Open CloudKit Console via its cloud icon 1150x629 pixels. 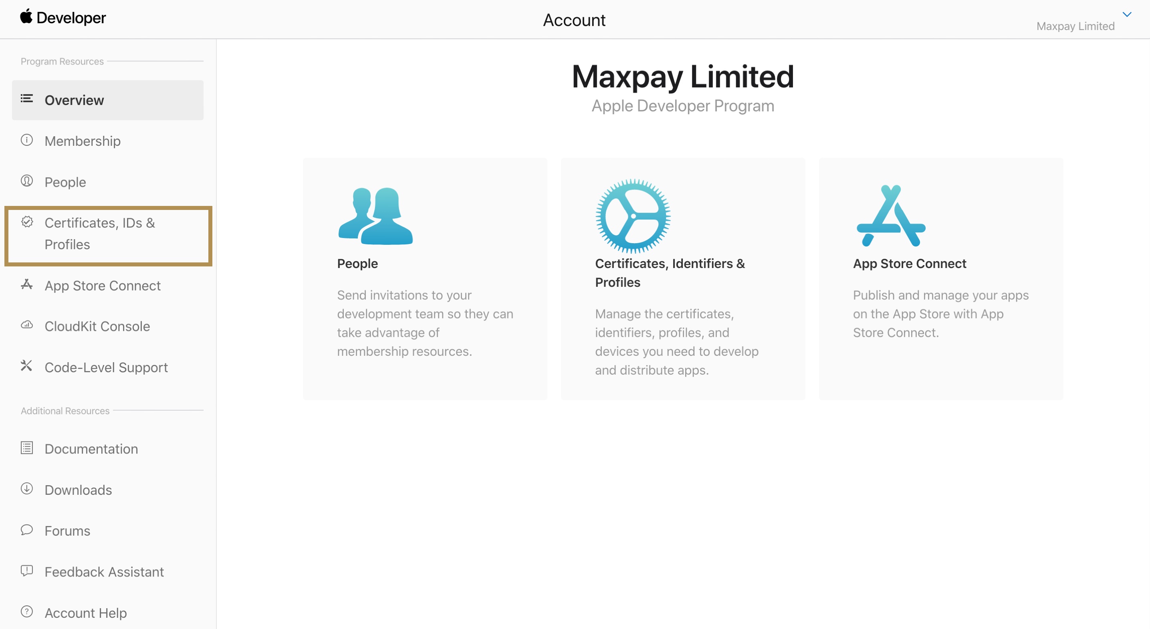[x=27, y=325]
